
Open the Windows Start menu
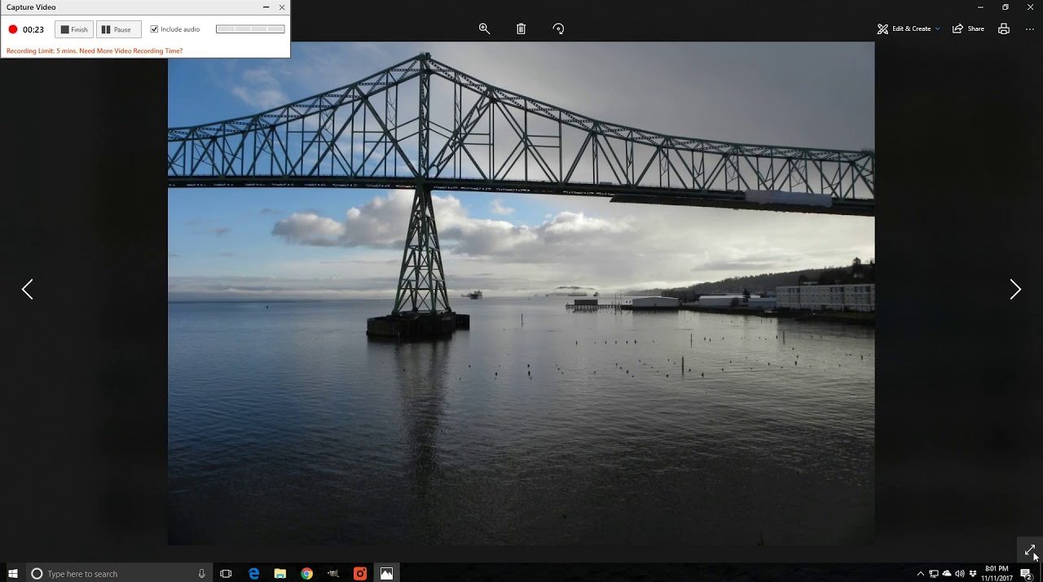click(13, 574)
